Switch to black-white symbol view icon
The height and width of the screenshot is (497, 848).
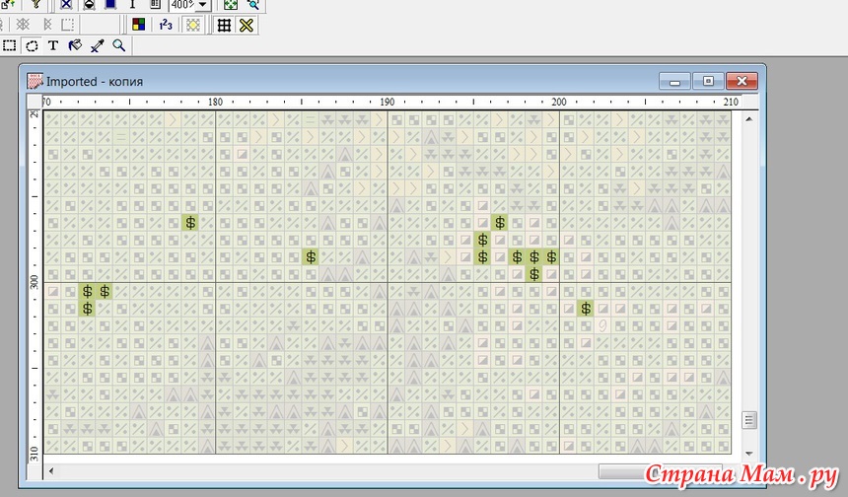(89, 4)
